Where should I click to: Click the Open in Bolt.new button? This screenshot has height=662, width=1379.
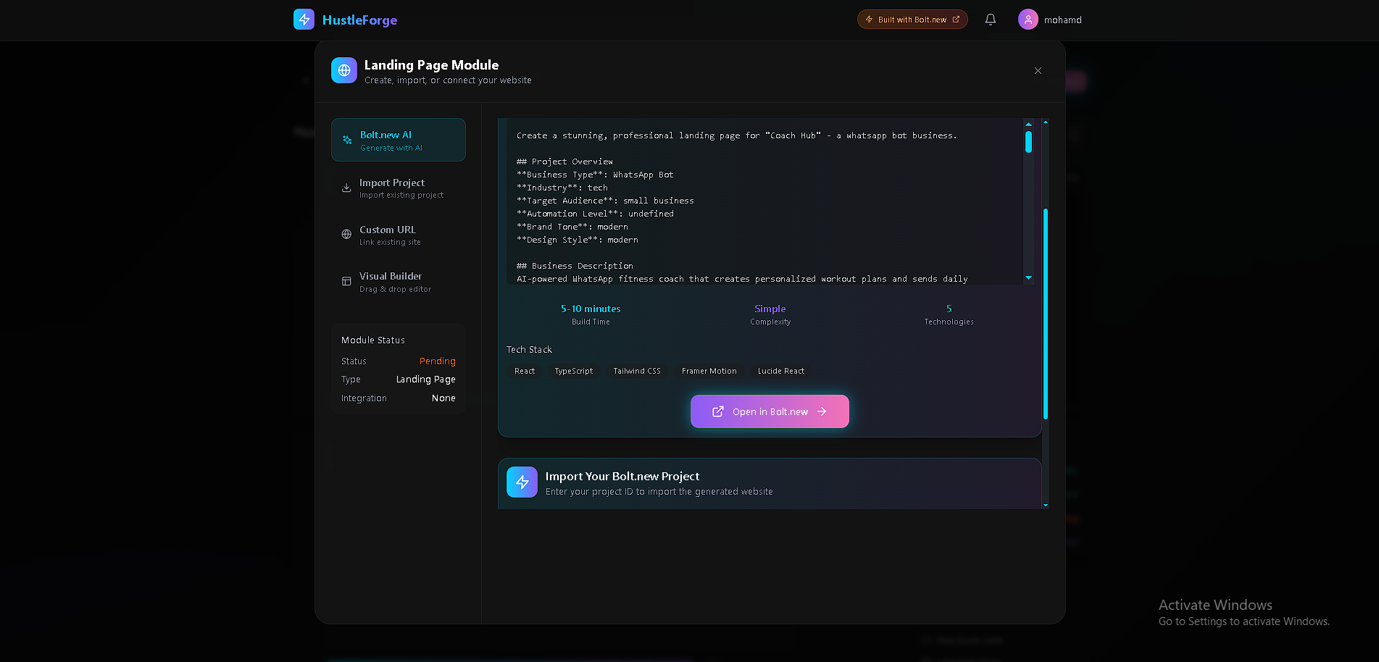pyautogui.click(x=770, y=411)
